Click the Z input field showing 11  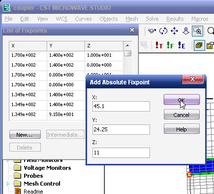[x=121, y=153]
